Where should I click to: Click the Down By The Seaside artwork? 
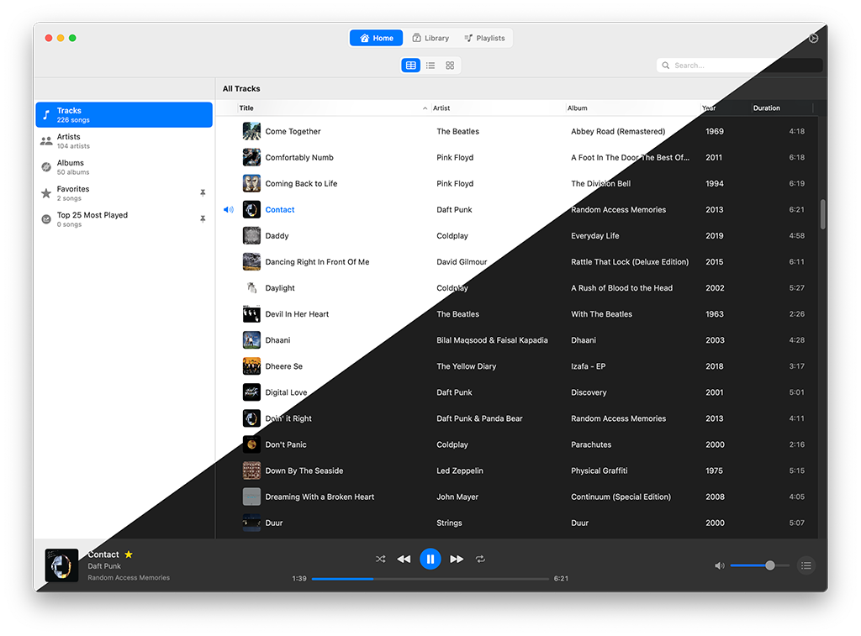coord(251,470)
